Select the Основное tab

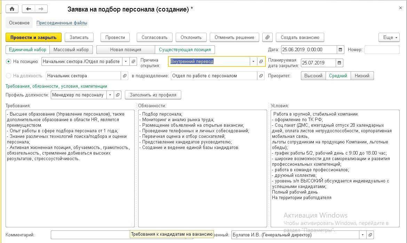pyautogui.click(x=19, y=23)
